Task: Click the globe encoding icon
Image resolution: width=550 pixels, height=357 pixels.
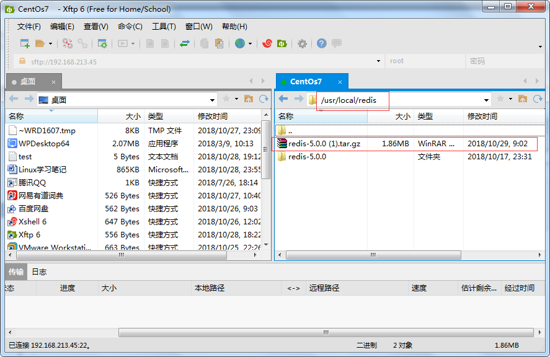Action: click(x=240, y=43)
